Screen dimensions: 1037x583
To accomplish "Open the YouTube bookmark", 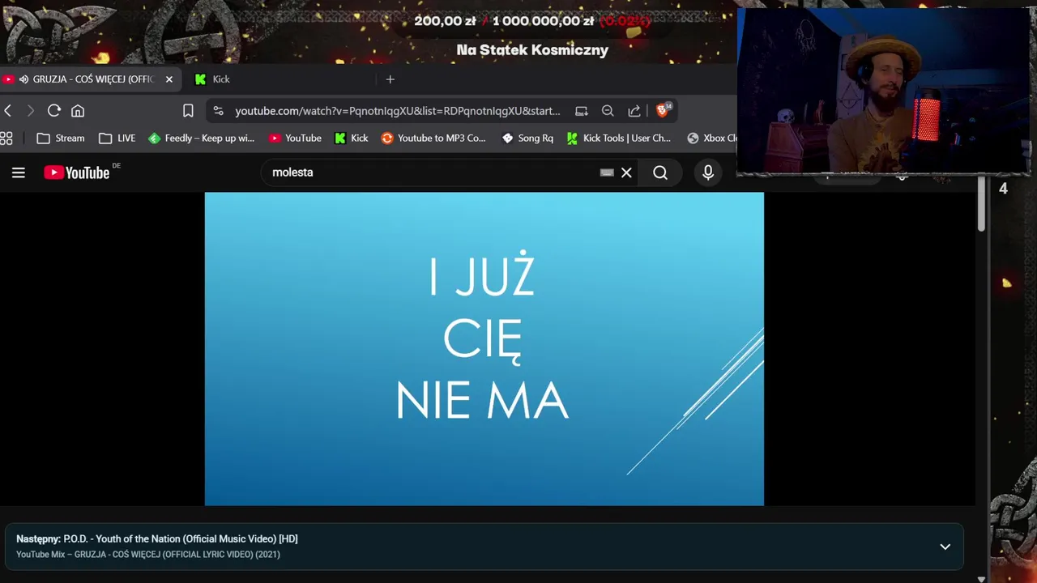I will [x=295, y=138].
